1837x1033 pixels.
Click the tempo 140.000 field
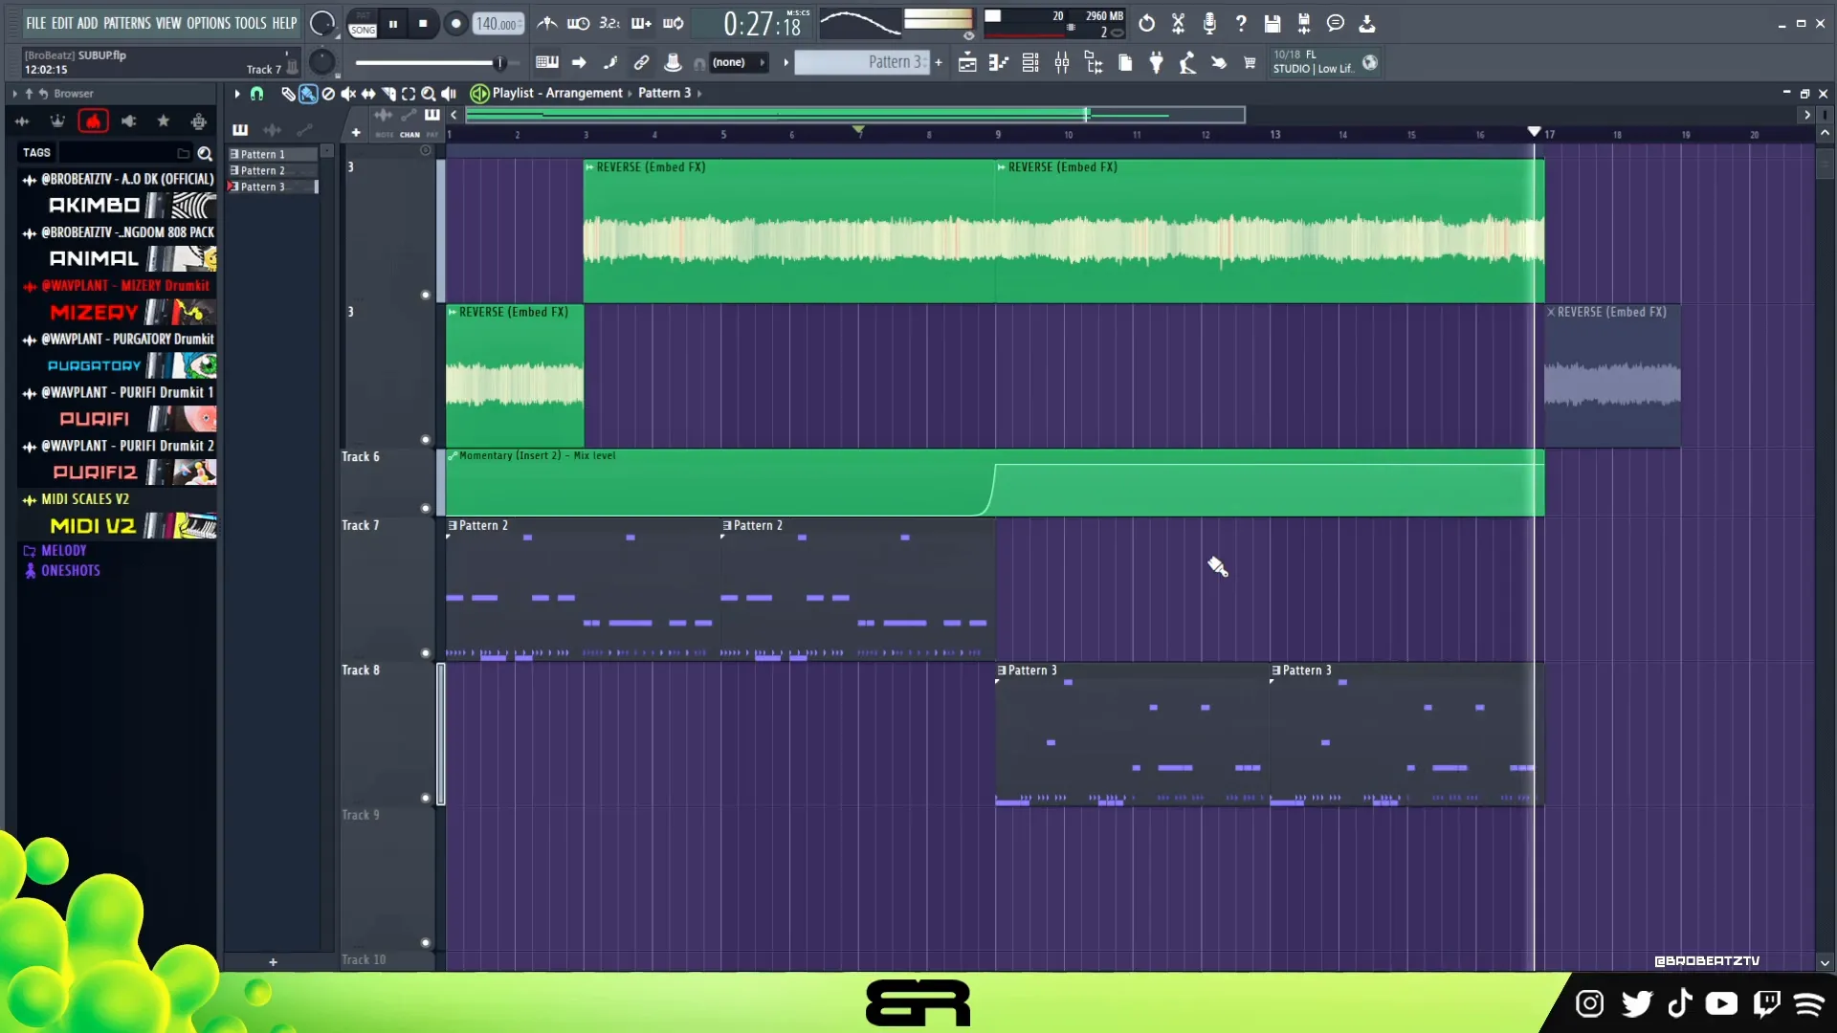498,24
